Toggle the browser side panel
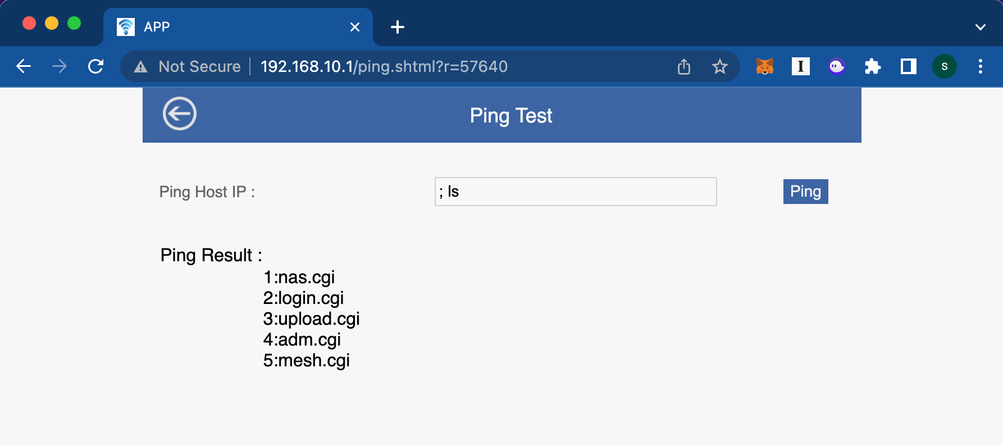Screen dimensions: 1003x445 tap(908, 66)
